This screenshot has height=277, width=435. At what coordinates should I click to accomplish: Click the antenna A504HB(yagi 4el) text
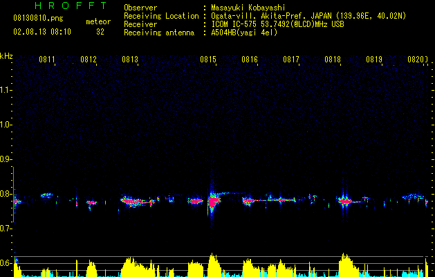point(244,33)
